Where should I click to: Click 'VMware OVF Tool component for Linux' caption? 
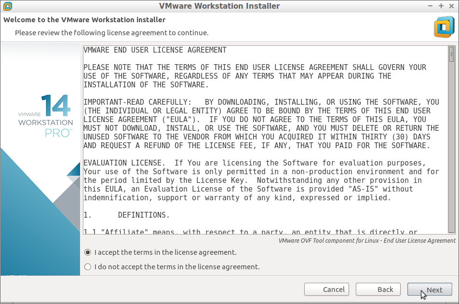pos(367,241)
